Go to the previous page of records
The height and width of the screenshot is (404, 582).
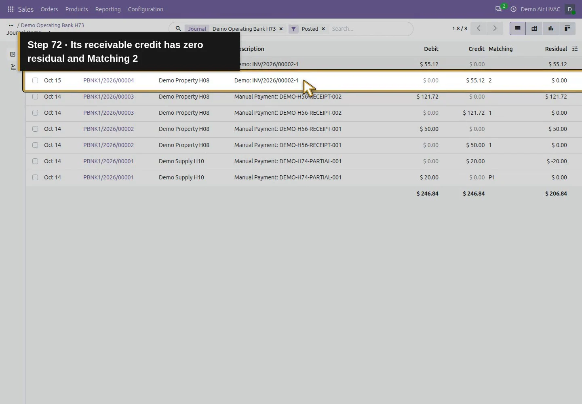click(479, 28)
